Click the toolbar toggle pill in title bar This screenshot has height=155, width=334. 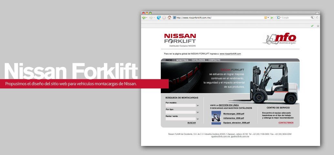318,13
